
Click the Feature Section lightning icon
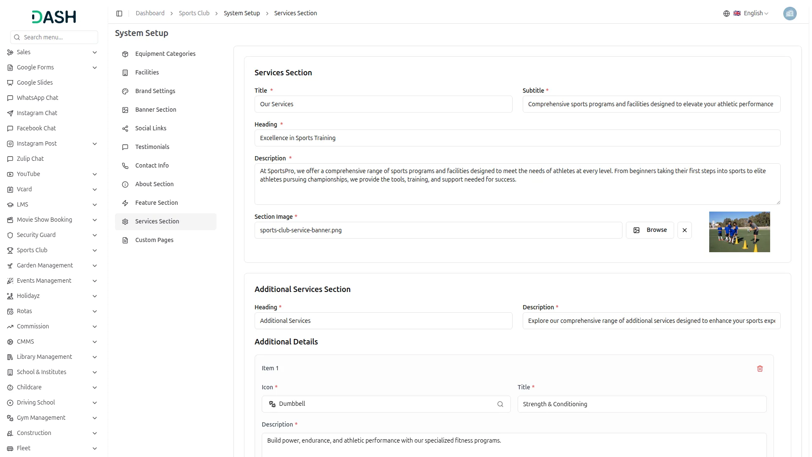pyautogui.click(x=125, y=203)
